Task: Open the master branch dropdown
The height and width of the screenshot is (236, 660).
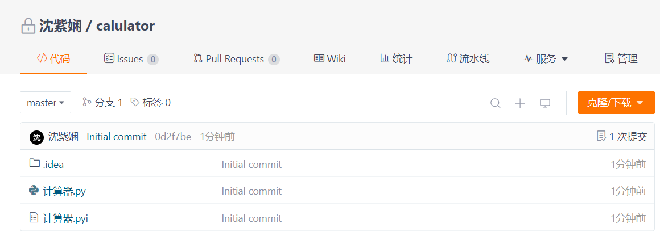Action: (x=46, y=103)
